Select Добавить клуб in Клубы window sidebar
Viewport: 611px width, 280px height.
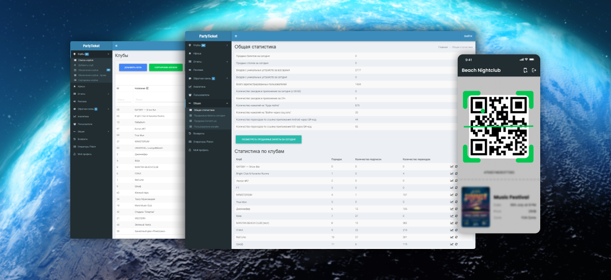pos(91,65)
